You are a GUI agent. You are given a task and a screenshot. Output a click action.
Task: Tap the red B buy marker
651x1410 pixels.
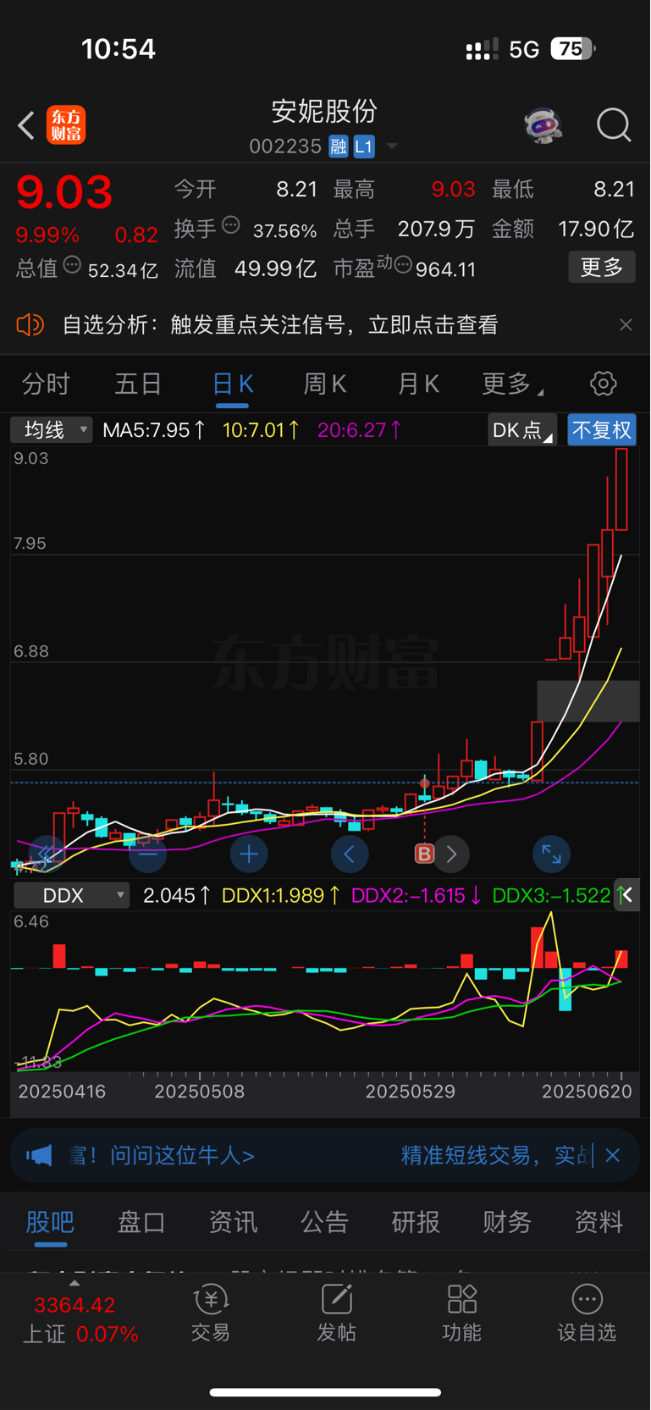424,854
